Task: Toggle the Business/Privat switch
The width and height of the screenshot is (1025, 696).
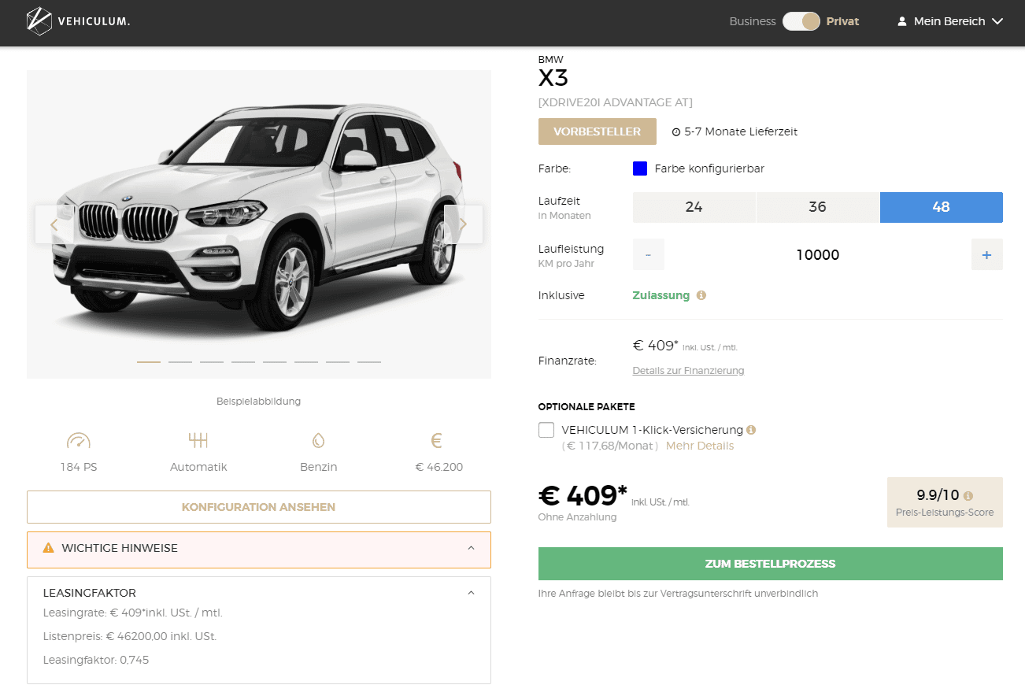Action: [801, 21]
